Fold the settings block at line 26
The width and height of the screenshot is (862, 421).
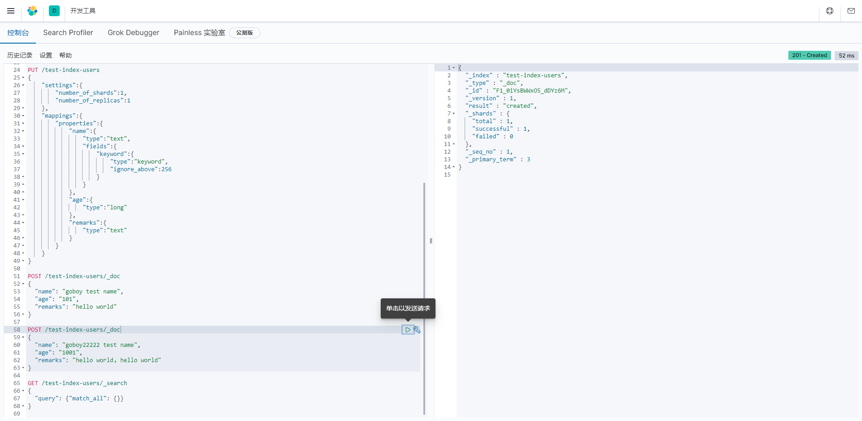[x=23, y=85]
